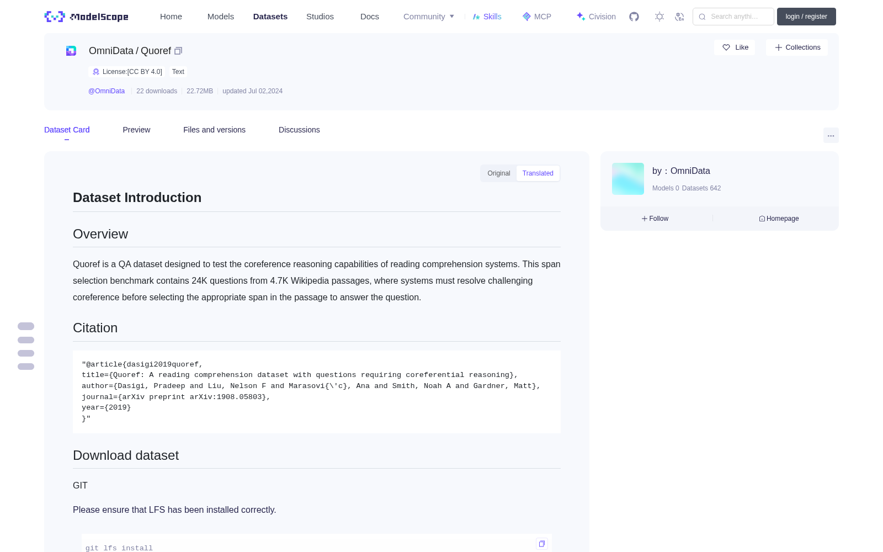Click the Text tag
This screenshot has width=883, height=552.
178,72
